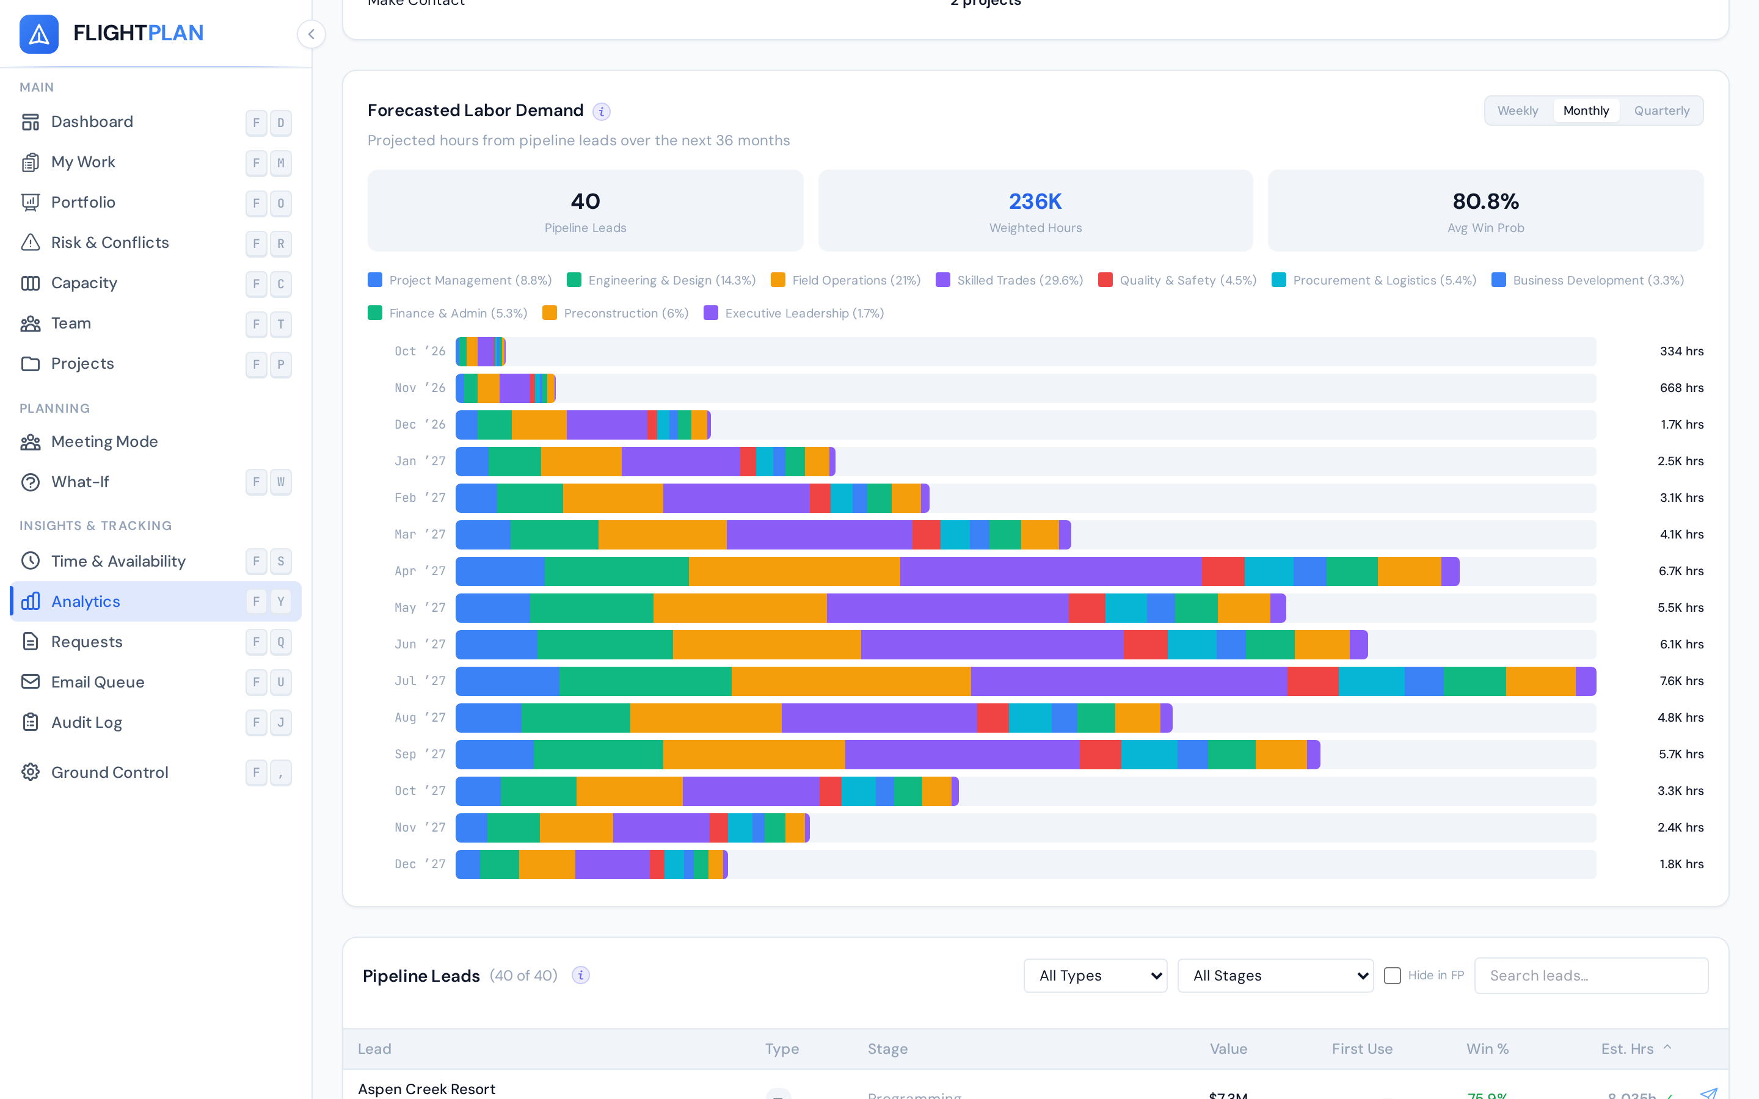Sort table by Value column

(1228, 1049)
